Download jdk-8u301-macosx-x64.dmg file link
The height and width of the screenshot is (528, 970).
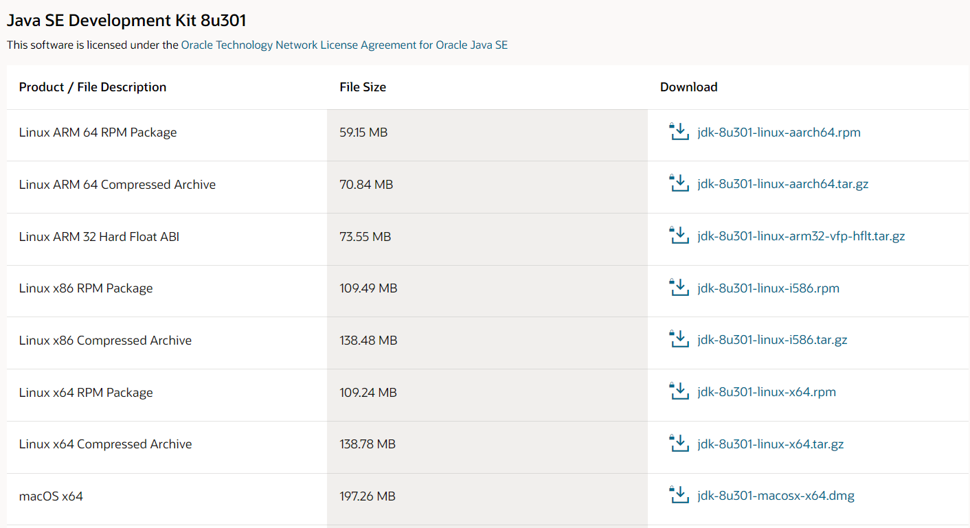pos(776,496)
